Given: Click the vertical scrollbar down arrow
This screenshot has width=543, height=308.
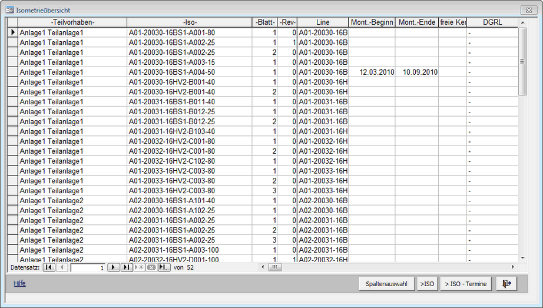Looking at the screenshot, I should click(522, 257).
